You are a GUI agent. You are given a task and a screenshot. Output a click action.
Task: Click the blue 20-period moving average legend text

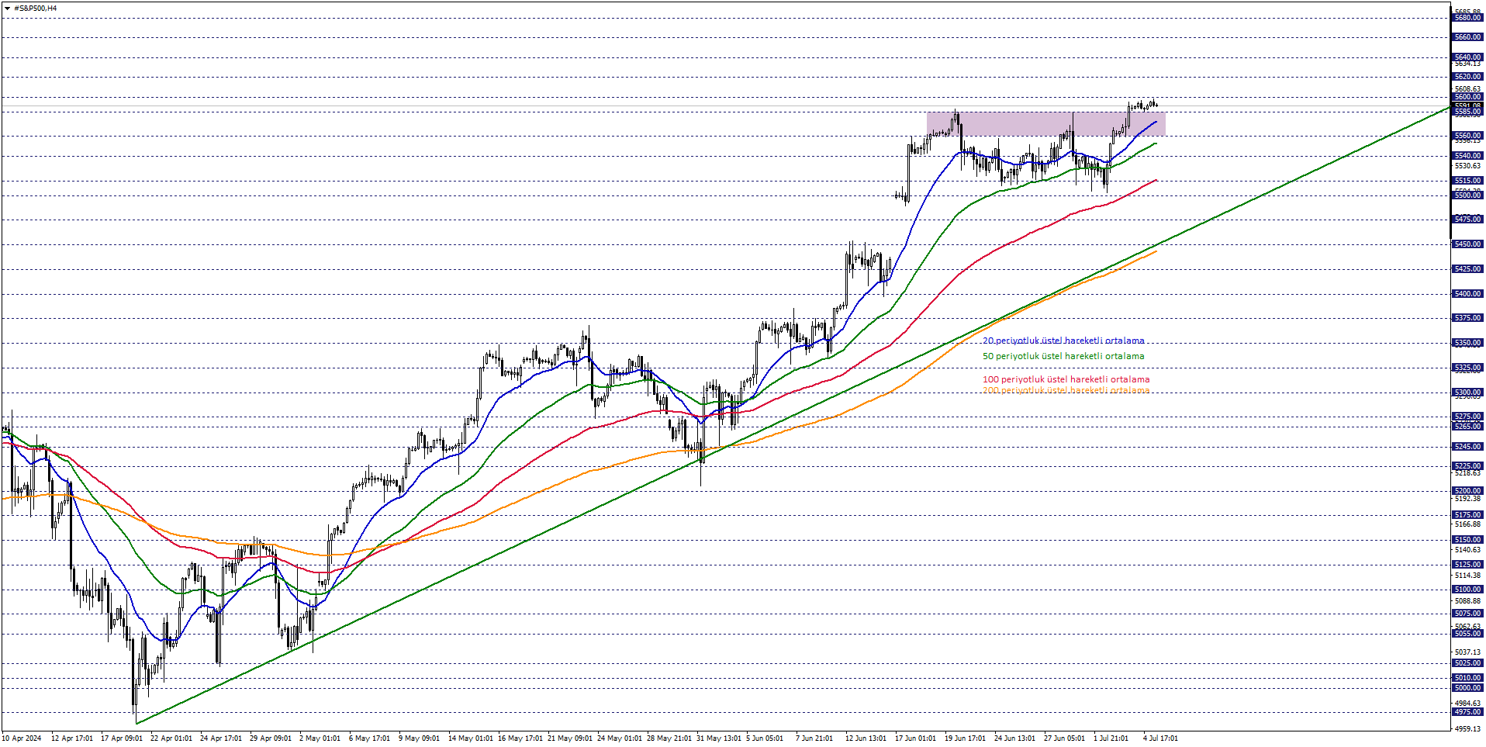(1063, 341)
